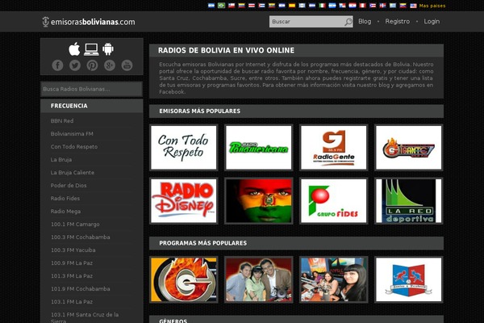Viewport: 484px width, 323px height.
Task: Click the Mas paises link
Action: point(432,6)
